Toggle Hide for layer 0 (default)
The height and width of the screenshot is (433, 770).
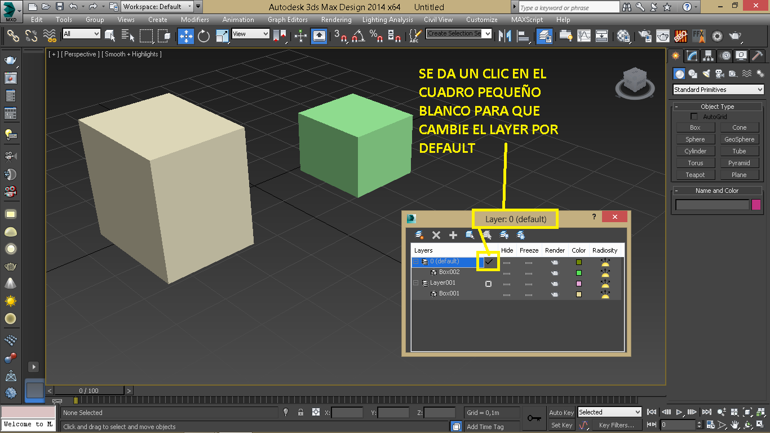tap(507, 262)
